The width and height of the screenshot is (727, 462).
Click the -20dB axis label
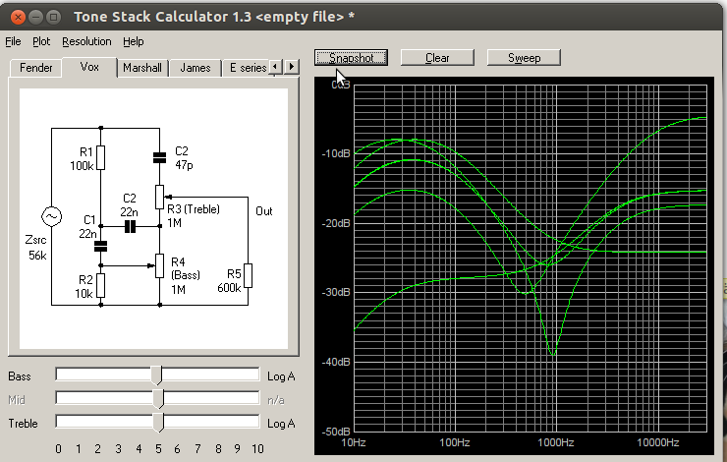(x=336, y=223)
